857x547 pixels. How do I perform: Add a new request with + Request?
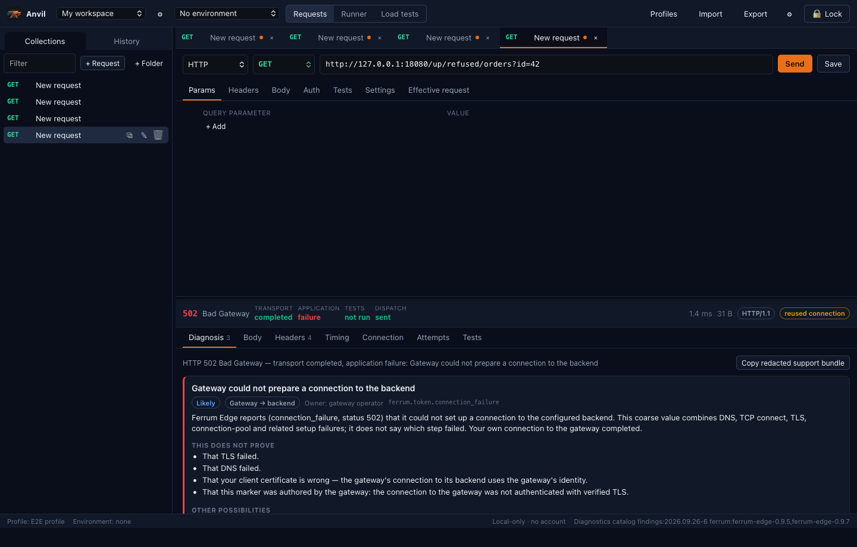[102, 63]
